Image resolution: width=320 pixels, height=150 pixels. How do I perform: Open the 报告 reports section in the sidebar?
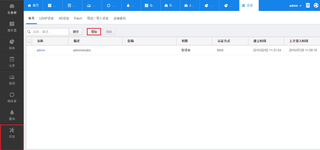click(12, 44)
